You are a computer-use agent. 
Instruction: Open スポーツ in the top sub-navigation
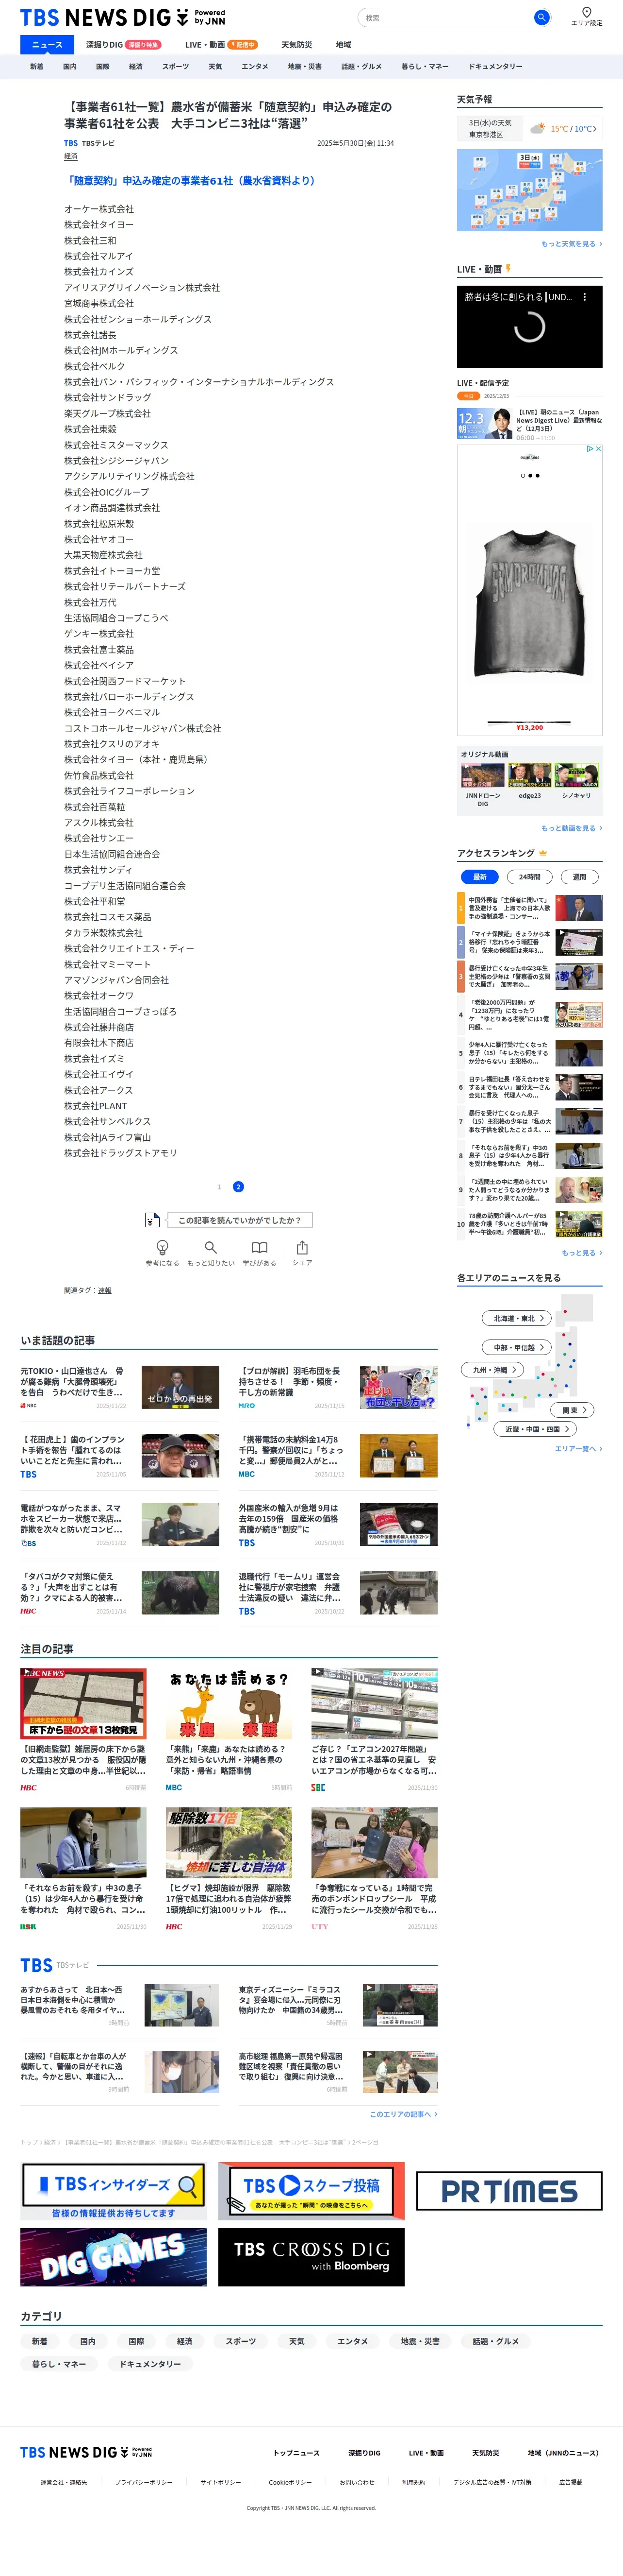pos(175,66)
